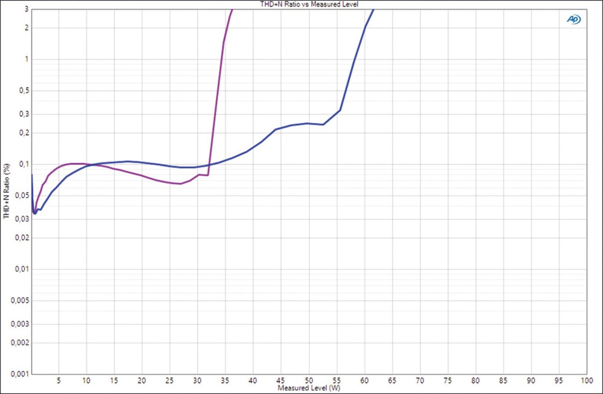Click the chart title THD+N Ratio vs Measured Level

309,4
